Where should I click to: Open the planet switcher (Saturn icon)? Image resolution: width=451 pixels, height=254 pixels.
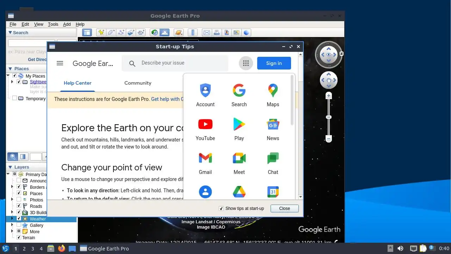tap(179, 32)
